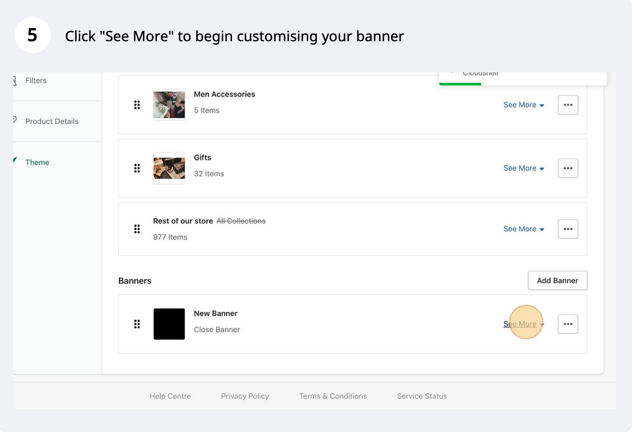Expand See More for Men Accessories

point(524,105)
